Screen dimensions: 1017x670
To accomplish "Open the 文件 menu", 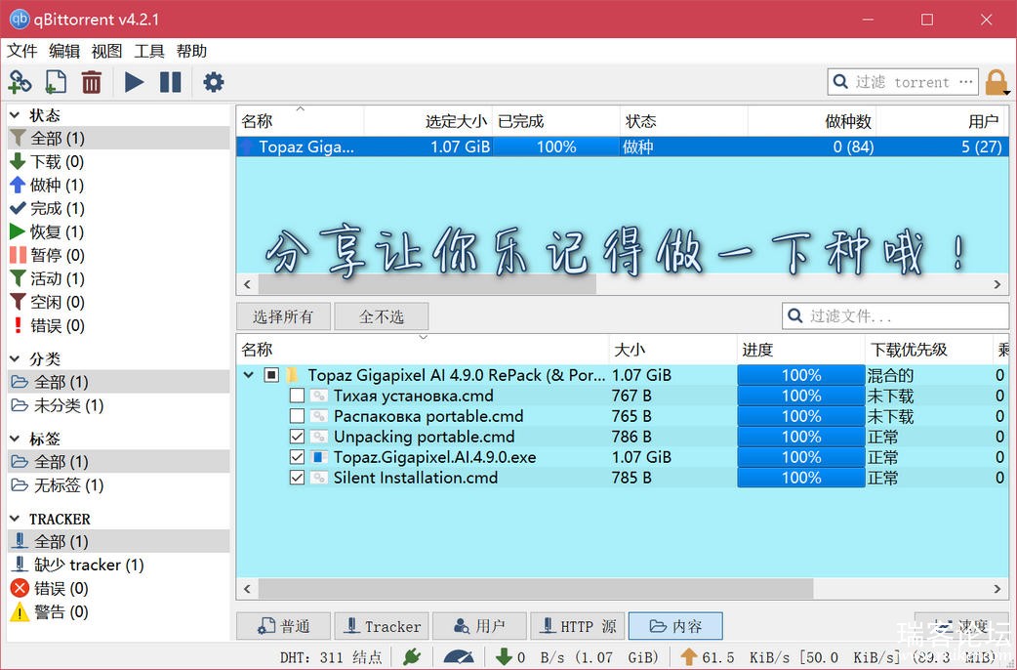I will coord(22,51).
